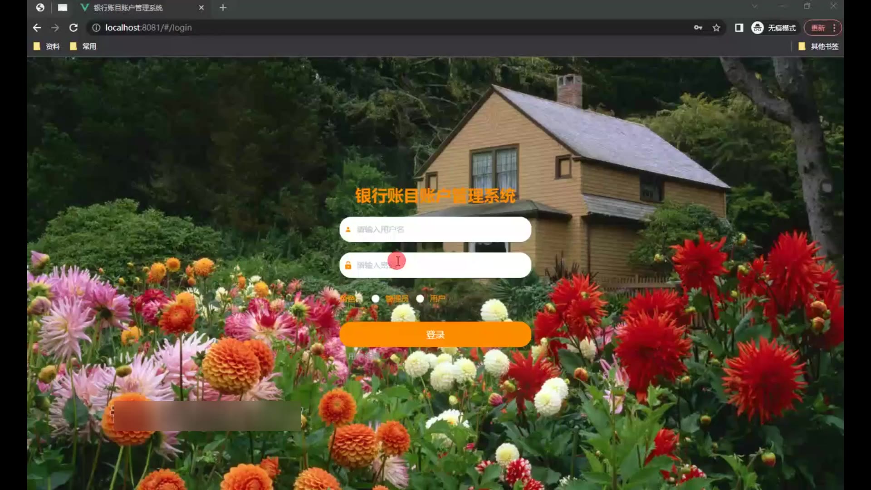Click the forward navigation arrow
The height and width of the screenshot is (490, 871).
55,28
